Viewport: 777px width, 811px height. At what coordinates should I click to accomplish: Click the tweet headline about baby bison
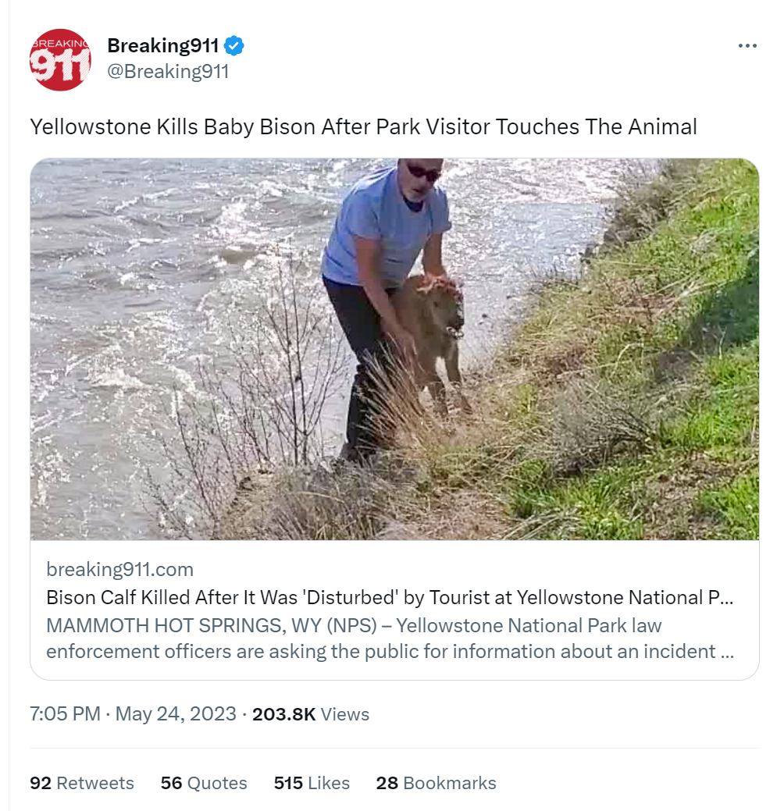pyautogui.click(x=363, y=126)
